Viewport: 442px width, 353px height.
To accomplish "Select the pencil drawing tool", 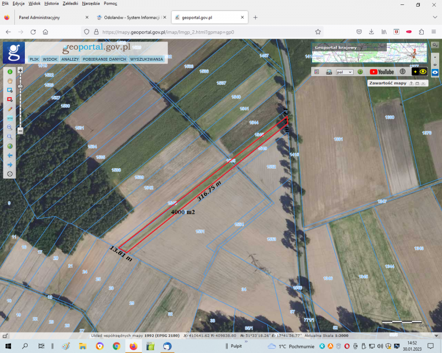I will pyautogui.click(x=10, y=109).
